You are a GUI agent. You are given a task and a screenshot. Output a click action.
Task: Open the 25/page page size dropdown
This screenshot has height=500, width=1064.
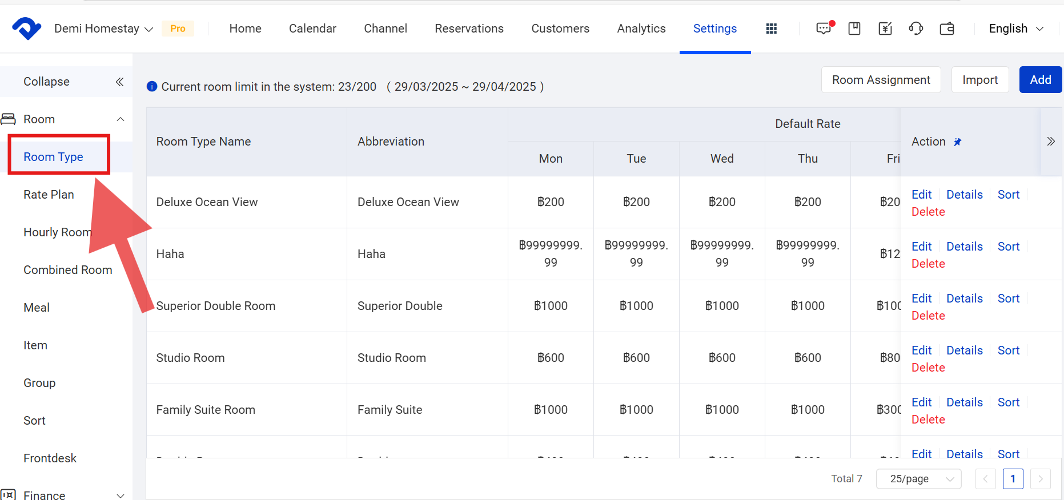(918, 479)
